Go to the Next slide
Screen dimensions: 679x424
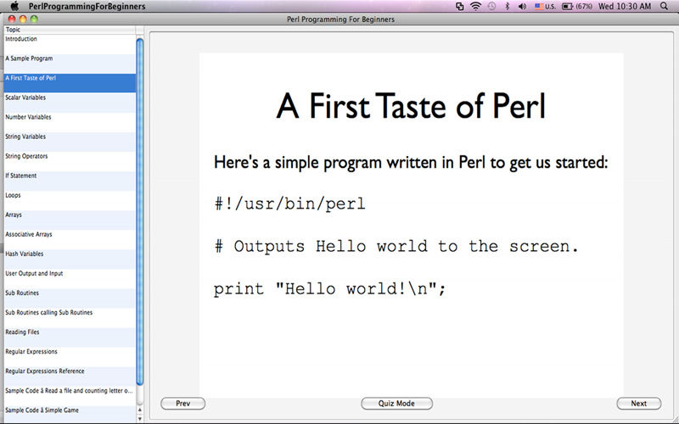click(639, 404)
